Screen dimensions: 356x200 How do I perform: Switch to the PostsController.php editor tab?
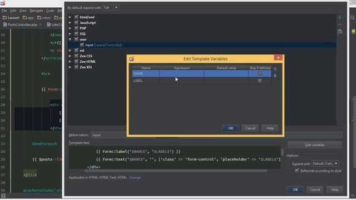22,24
